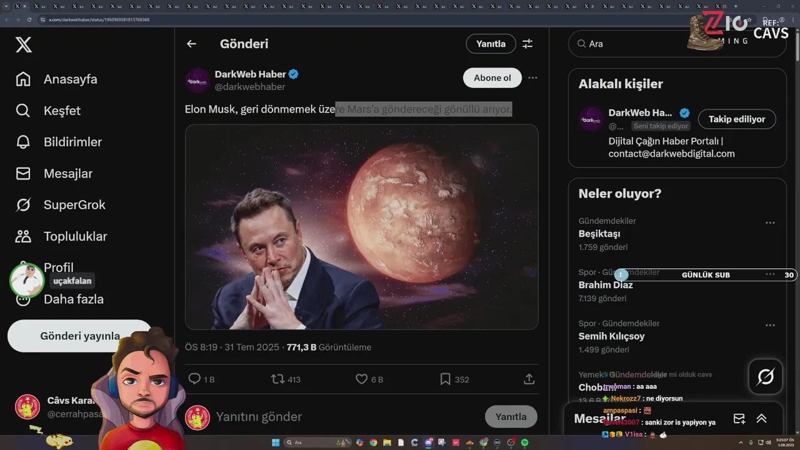Click the X logo in sidebar
The width and height of the screenshot is (800, 450).
click(24, 44)
